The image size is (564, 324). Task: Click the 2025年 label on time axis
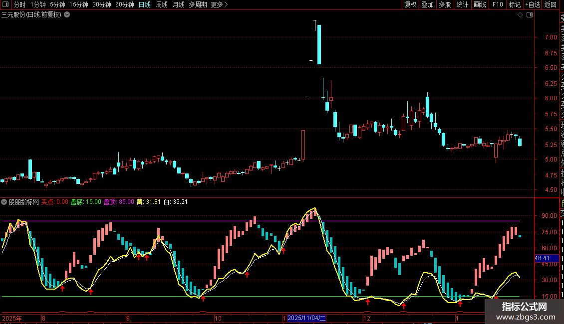pos(12,318)
